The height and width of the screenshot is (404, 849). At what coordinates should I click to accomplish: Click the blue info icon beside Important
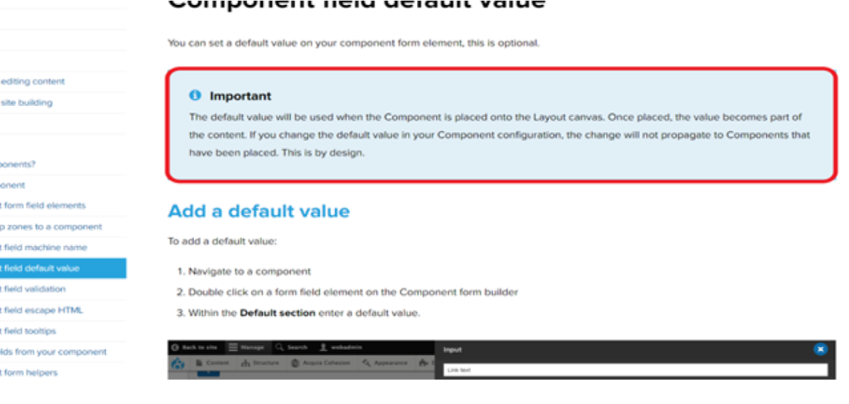click(195, 95)
